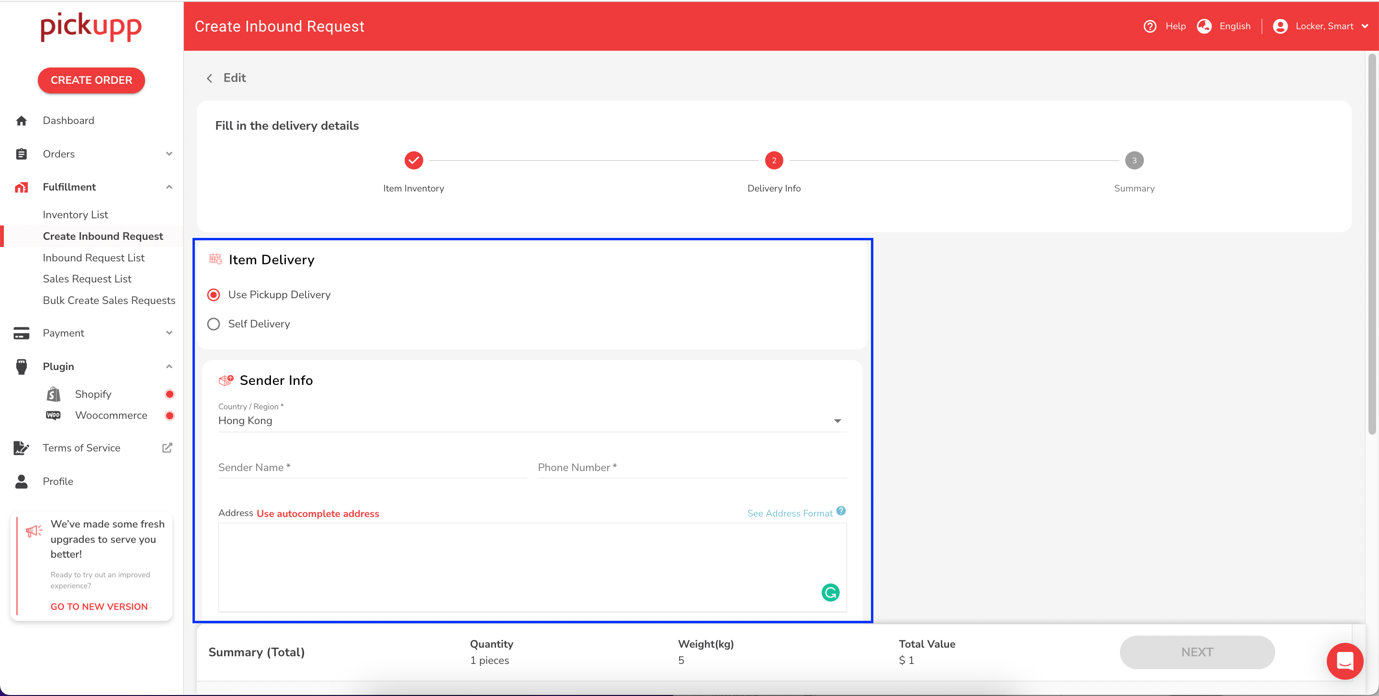The image size is (1379, 696).
Task: Click the Help question mark icon
Action: pos(1150,26)
